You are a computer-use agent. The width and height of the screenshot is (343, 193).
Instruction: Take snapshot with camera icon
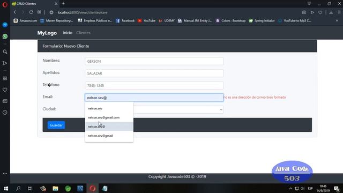pos(304,12)
